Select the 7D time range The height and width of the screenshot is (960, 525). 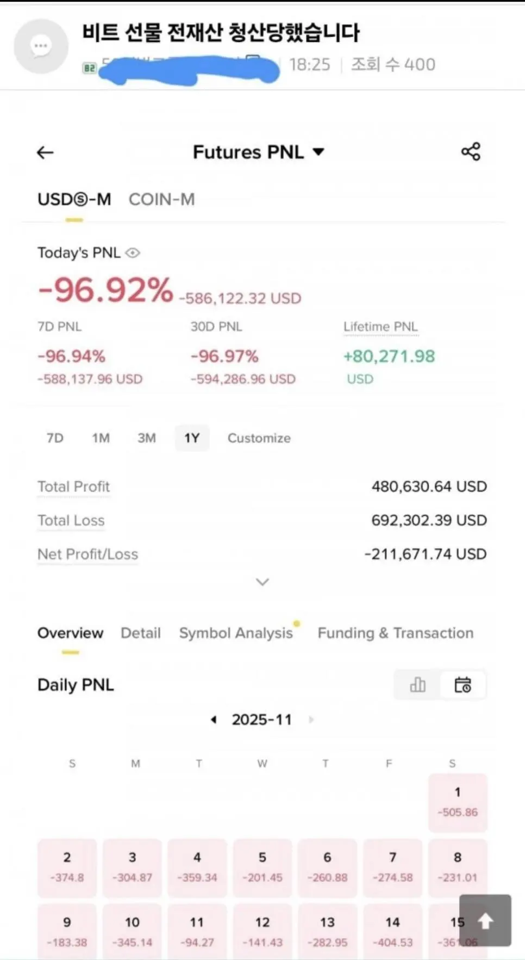(x=55, y=438)
